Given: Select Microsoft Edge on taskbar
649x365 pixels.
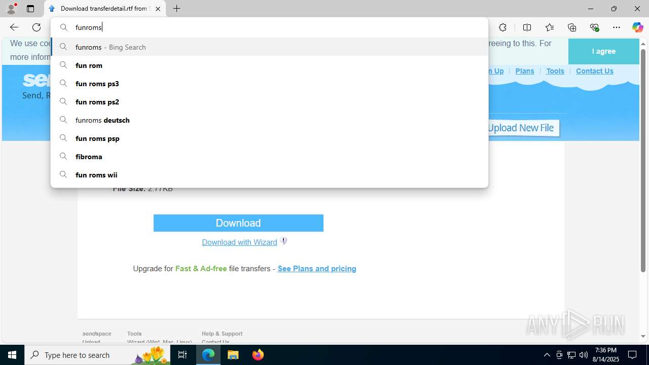Looking at the screenshot, I should [208, 355].
